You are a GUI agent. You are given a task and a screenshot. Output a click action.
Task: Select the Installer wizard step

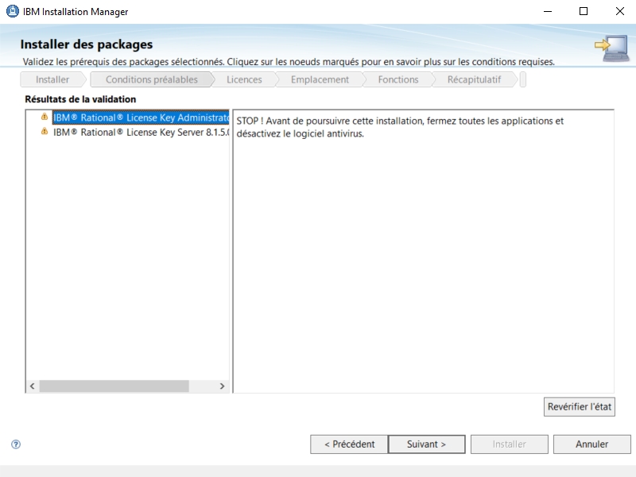pyautogui.click(x=52, y=79)
